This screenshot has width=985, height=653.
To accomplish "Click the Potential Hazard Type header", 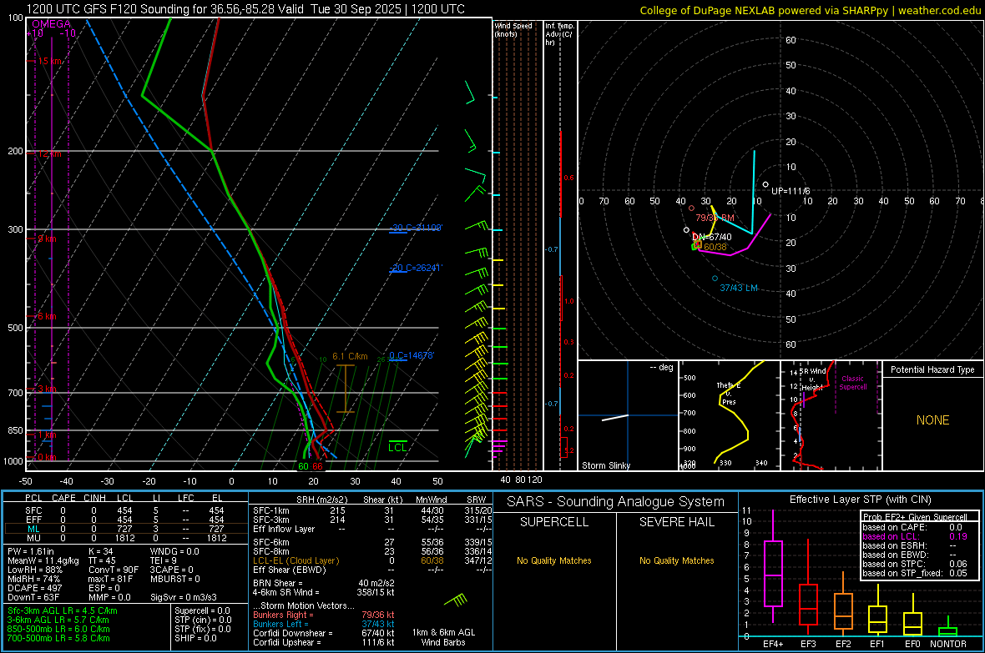I will click(932, 369).
